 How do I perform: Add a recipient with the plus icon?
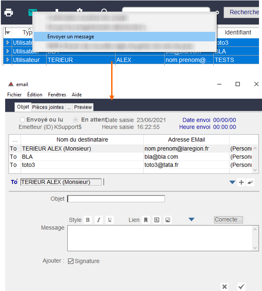[241, 182]
